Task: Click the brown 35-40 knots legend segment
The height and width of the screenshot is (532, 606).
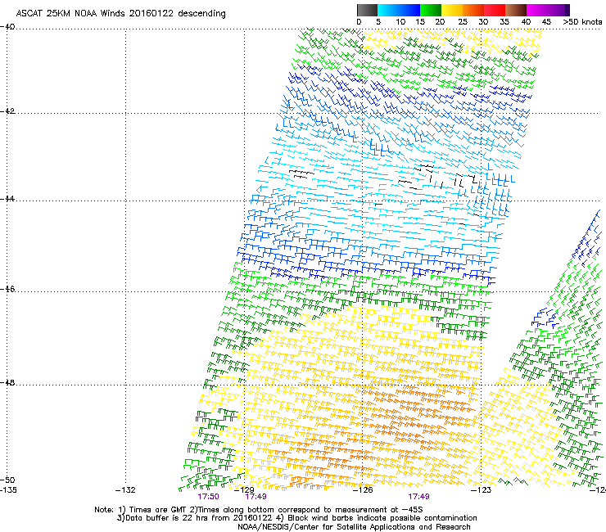Action: (x=516, y=10)
